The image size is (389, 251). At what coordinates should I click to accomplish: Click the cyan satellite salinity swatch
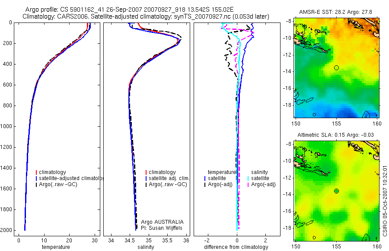pos(248,178)
